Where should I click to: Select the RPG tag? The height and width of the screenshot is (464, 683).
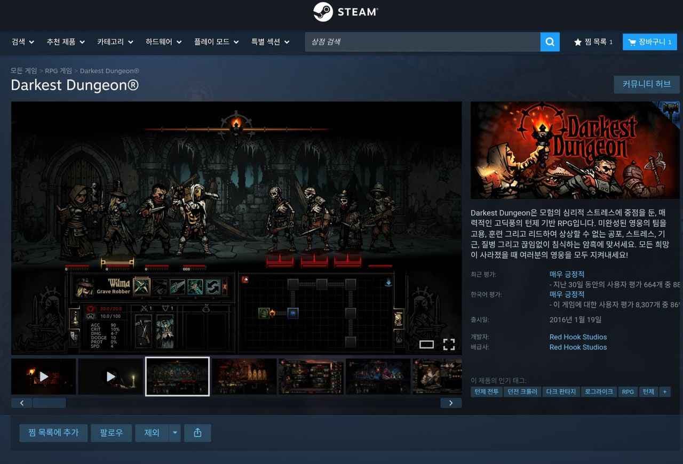[628, 392]
